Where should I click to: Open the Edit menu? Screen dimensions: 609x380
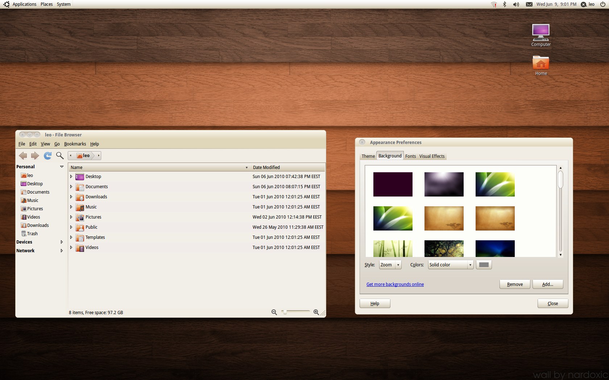[x=33, y=144]
